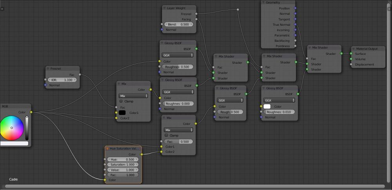Image resolution: width=392 pixels, height=190 pixels.
Task: Click the Fresnel node's Fac output socket
Action: pos(80,74)
